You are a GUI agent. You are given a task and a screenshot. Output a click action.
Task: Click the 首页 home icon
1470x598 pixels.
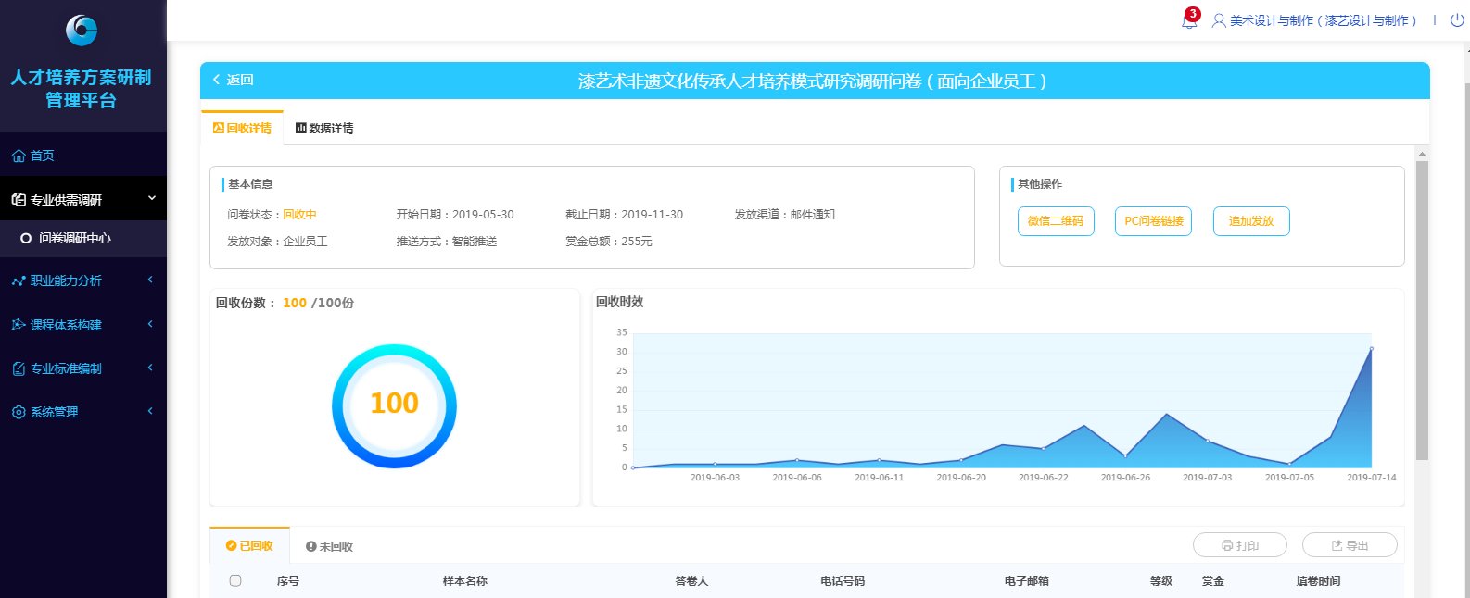point(19,156)
